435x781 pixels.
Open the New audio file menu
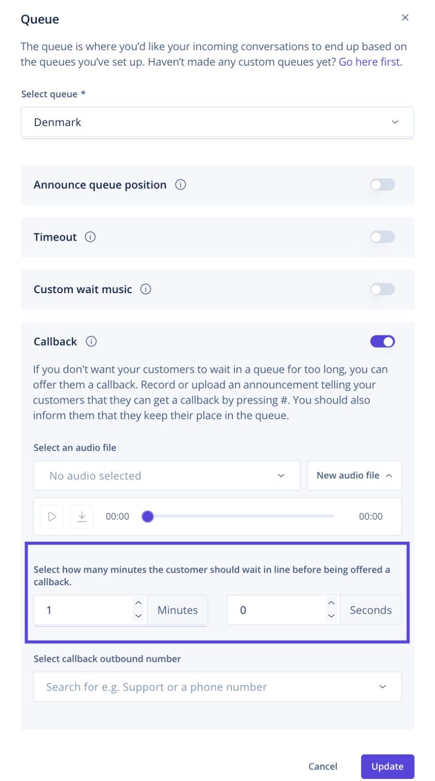354,475
